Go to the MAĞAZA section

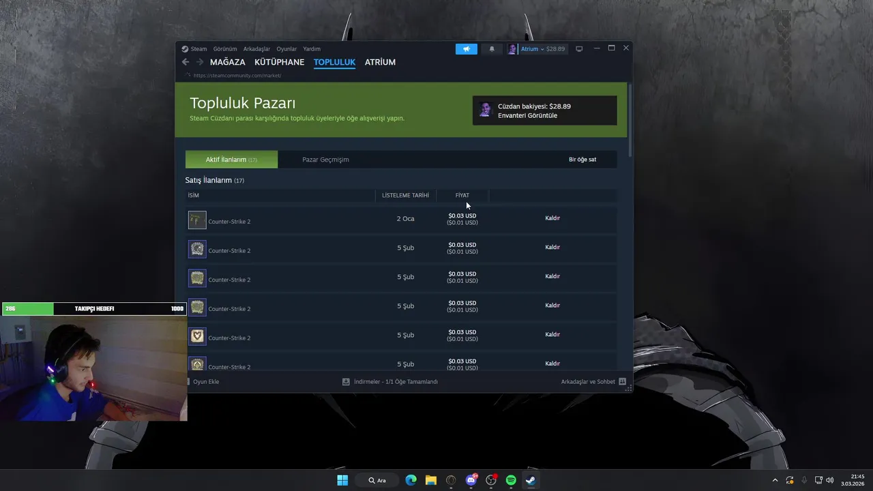tap(227, 62)
